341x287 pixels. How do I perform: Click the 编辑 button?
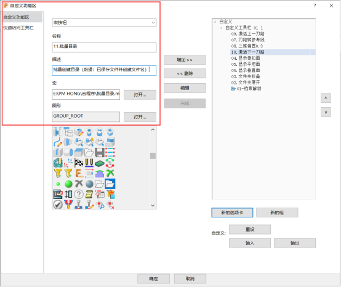pyautogui.click(x=185, y=88)
